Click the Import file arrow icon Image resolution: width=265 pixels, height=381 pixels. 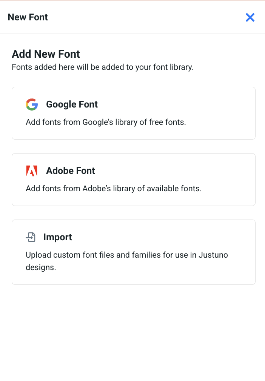click(31, 237)
